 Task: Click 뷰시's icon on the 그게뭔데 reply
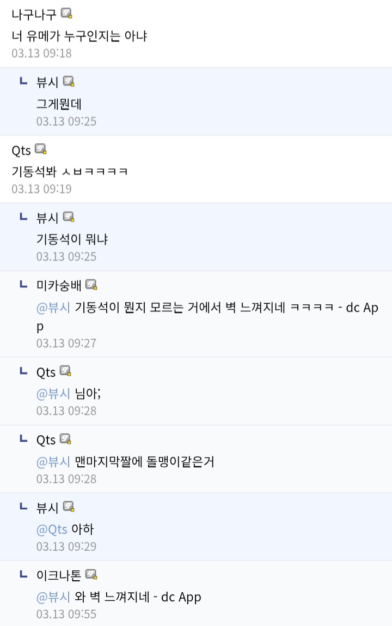[x=68, y=81]
